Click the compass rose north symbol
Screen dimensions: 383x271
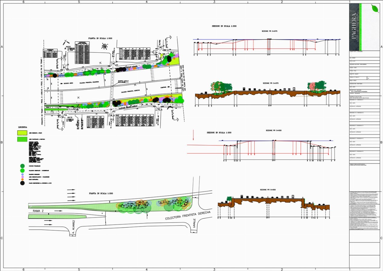(105, 46)
